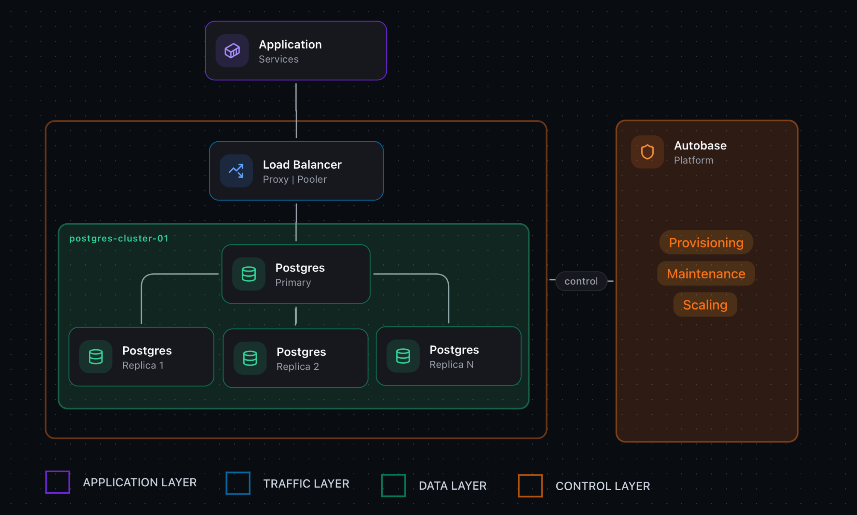Select the Provisioning pill
This screenshot has height=515, width=857.
click(706, 242)
